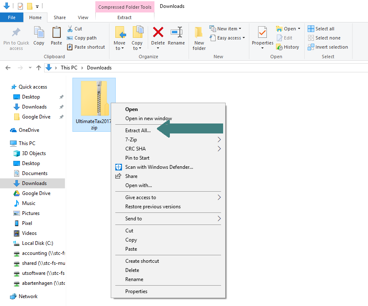This screenshot has height=306, width=368.
Task: Open the Extract ribbon tab
Action: [124, 17]
